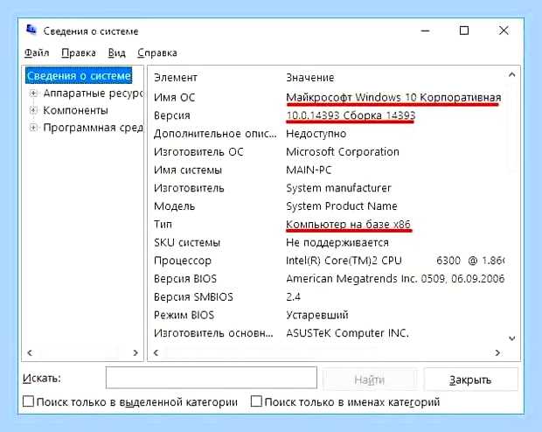Open the Файл menu
Image resolution: width=542 pixels, height=432 pixels.
37,53
